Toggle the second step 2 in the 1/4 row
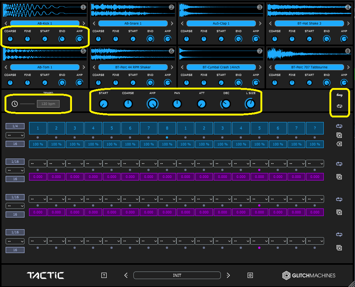 204,128
